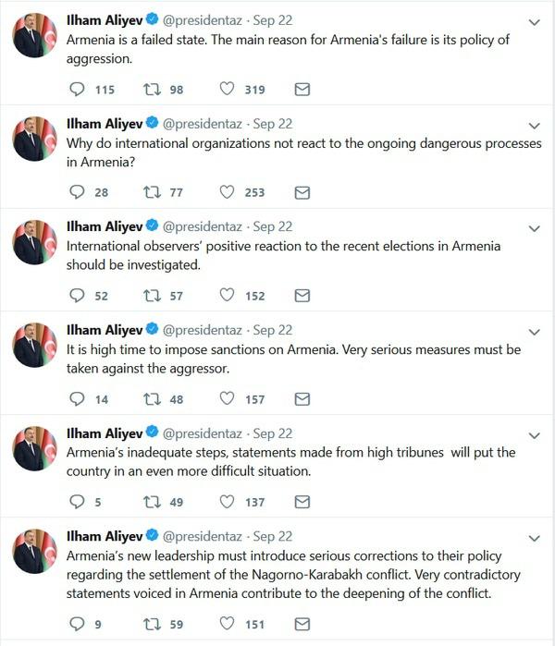Open the Sep 22 timestamp of the 'international organizations' tweet
Viewport: 555px width, 646px height.
coord(273,124)
